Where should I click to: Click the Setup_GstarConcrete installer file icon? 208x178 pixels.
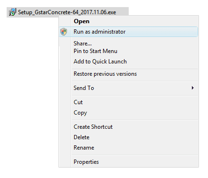click(12, 12)
